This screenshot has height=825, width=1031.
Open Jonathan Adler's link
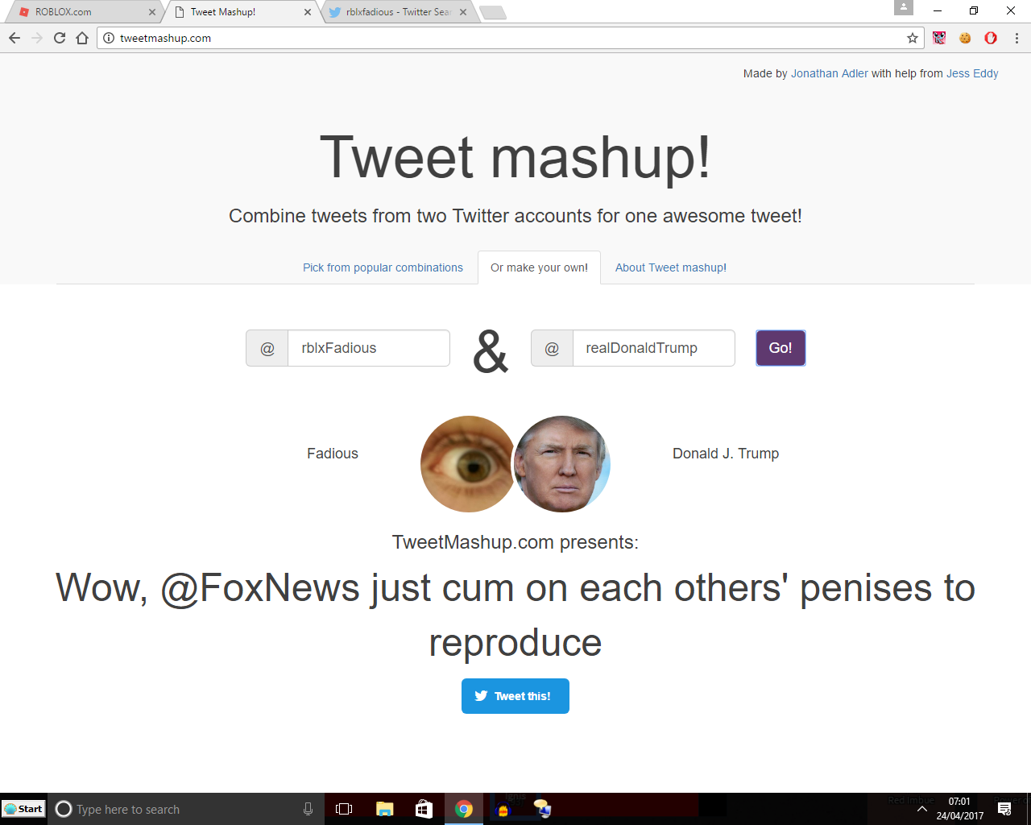coord(830,73)
